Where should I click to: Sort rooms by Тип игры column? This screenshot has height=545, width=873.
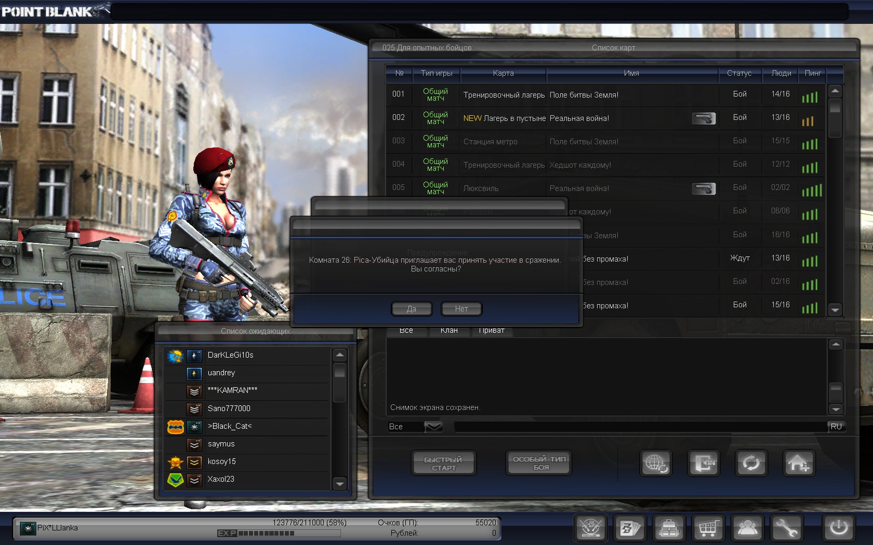(437, 73)
